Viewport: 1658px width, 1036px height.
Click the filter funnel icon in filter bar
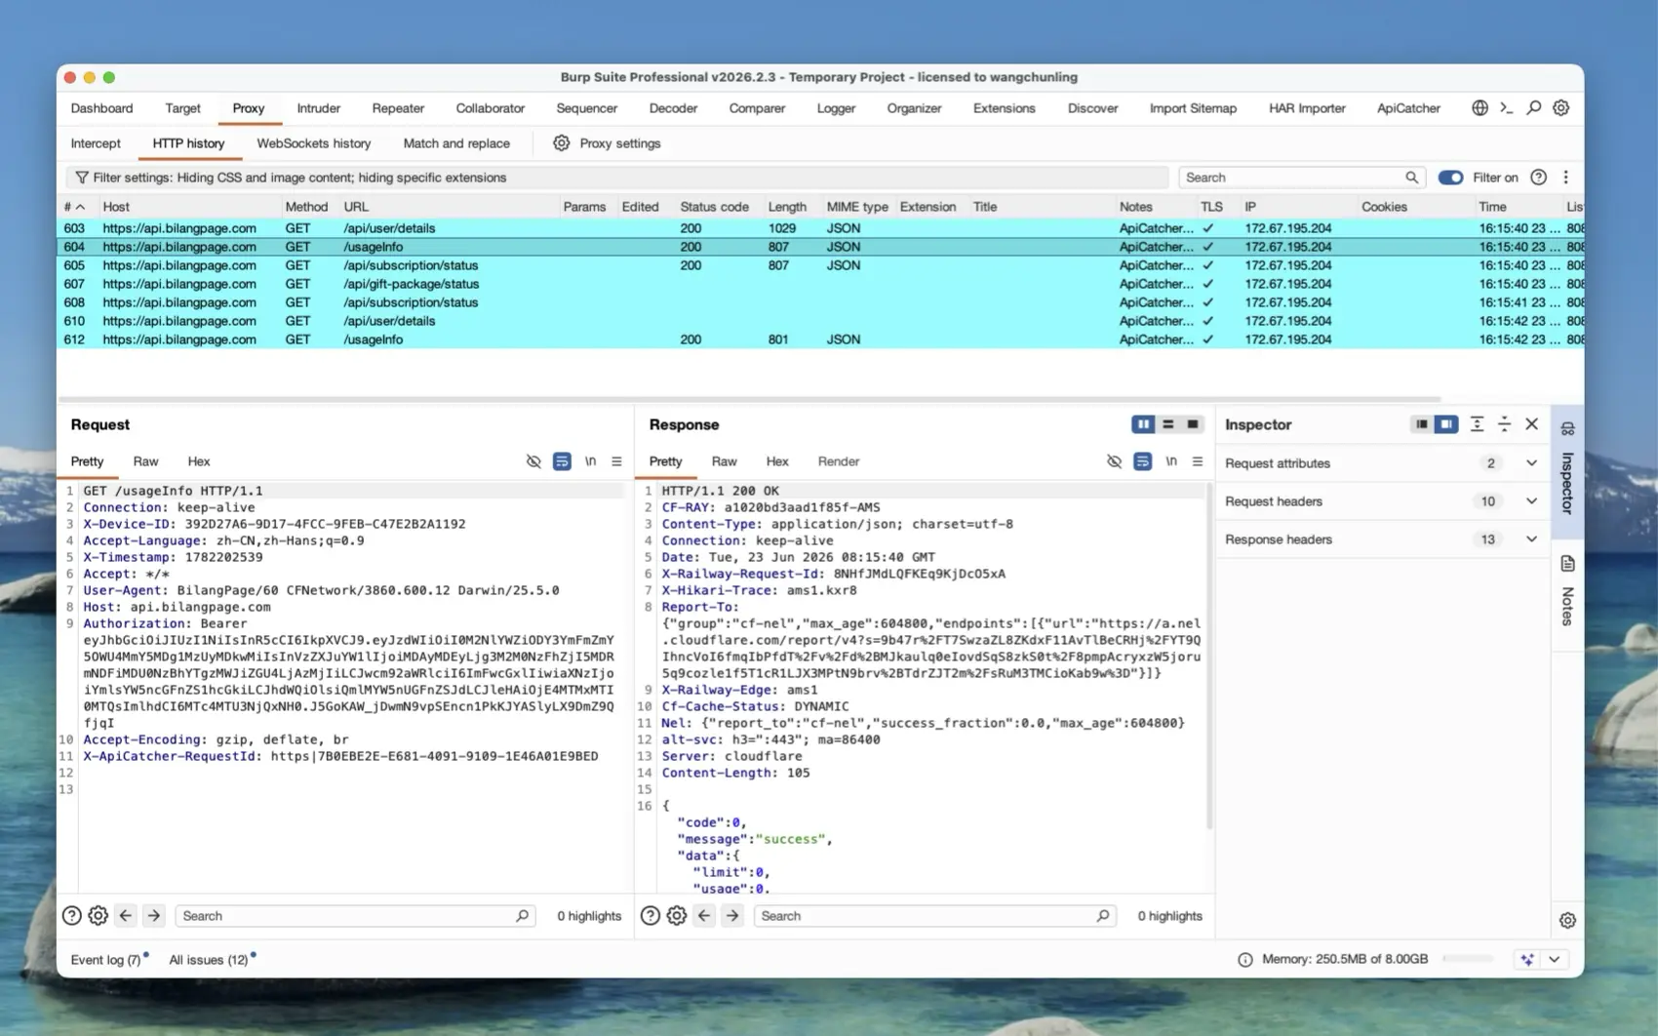(x=82, y=178)
